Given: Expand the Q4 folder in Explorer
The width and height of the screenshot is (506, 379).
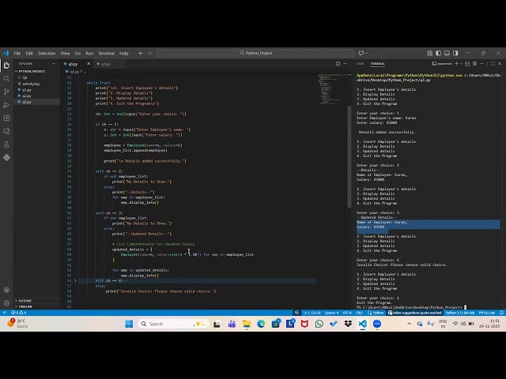Looking at the screenshot, I should [36, 77].
